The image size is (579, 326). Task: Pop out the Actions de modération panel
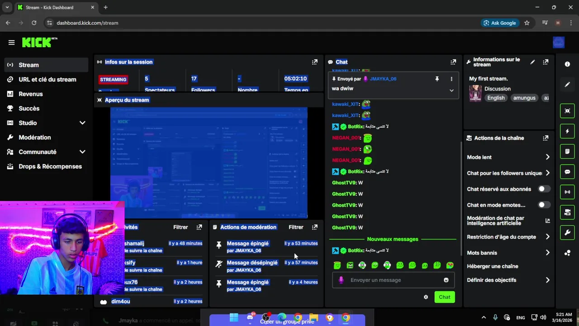click(315, 227)
